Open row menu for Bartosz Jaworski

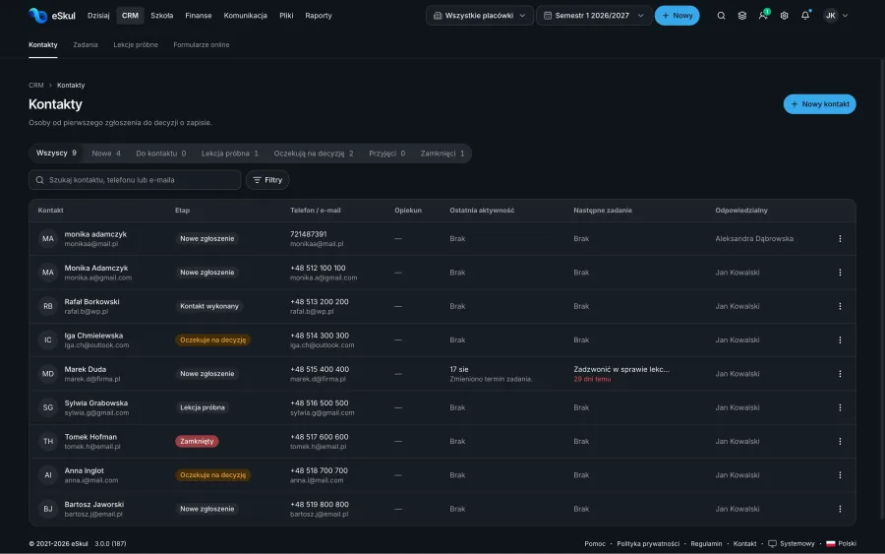point(840,509)
